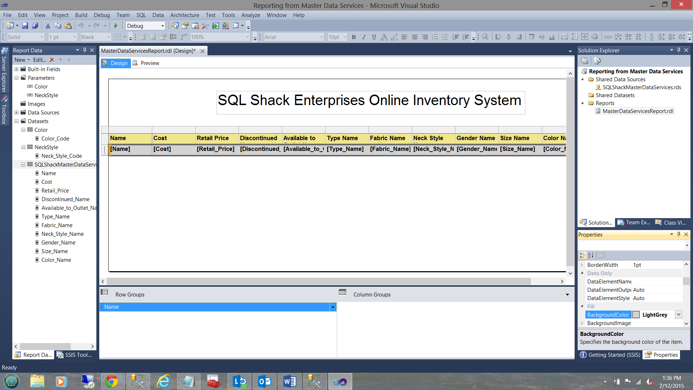The height and width of the screenshot is (390, 693).
Task: Select MasterDataServicesReport.rdl in Solution Explorer
Action: (x=637, y=111)
